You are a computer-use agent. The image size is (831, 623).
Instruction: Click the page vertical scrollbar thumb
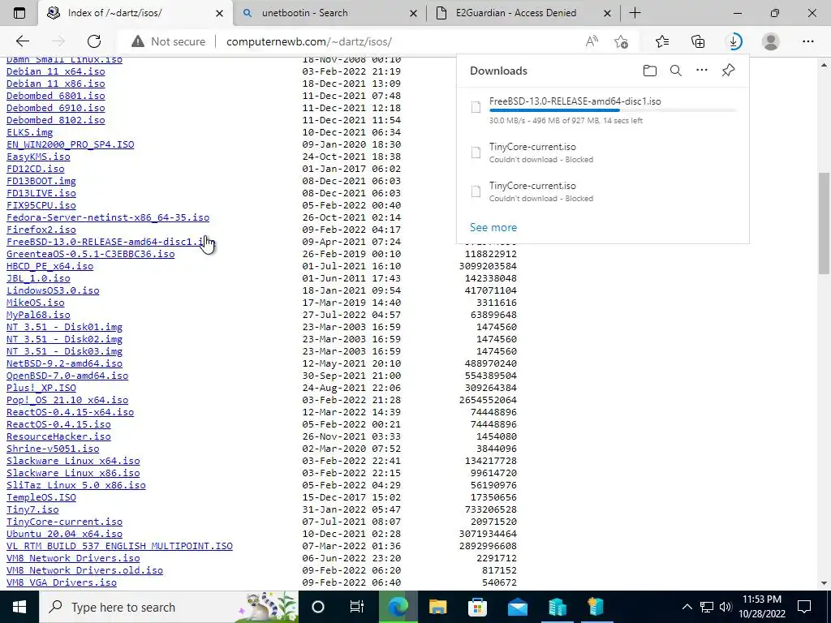(x=824, y=222)
